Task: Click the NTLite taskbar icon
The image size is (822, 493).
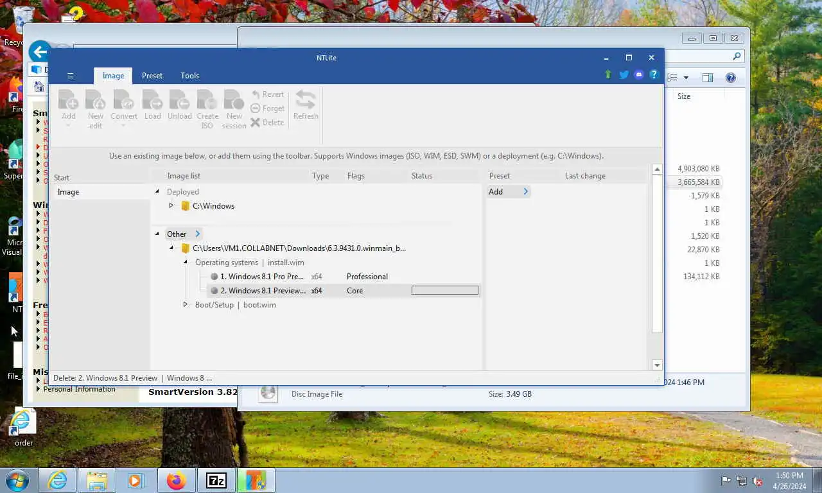Action: [256, 480]
